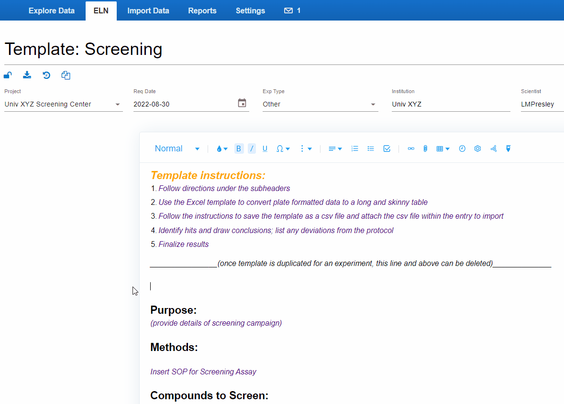
Task: Switch to the Explore Data tab
Action: [52, 11]
